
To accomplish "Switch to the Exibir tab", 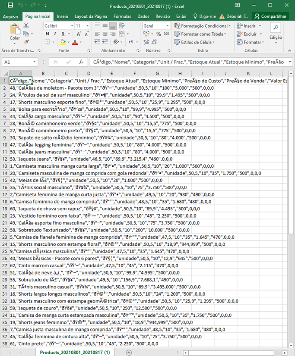I will click(181, 16).
